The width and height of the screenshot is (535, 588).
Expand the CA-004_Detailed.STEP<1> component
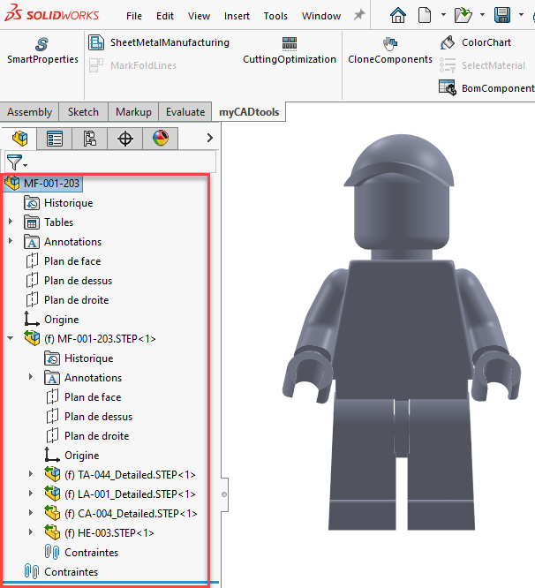[31, 513]
